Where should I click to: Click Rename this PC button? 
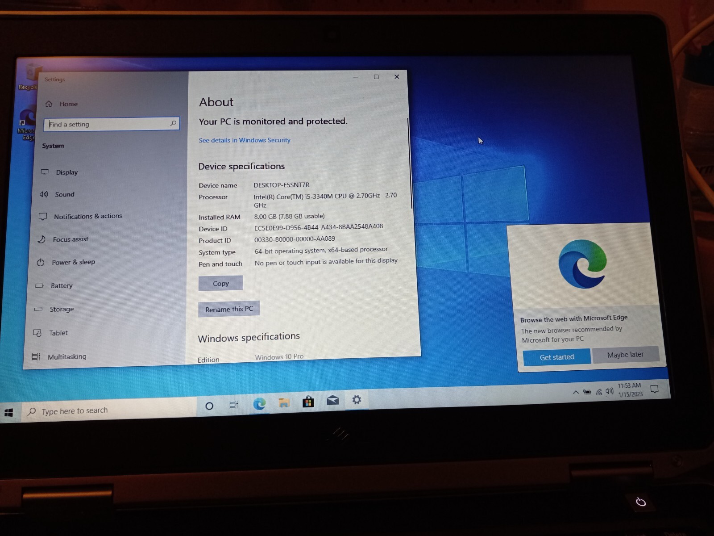pyautogui.click(x=229, y=309)
